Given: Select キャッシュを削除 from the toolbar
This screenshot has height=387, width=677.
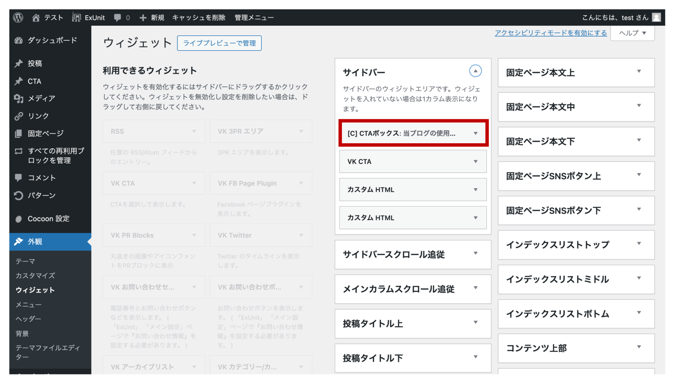Looking at the screenshot, I should tap(198, 17).
